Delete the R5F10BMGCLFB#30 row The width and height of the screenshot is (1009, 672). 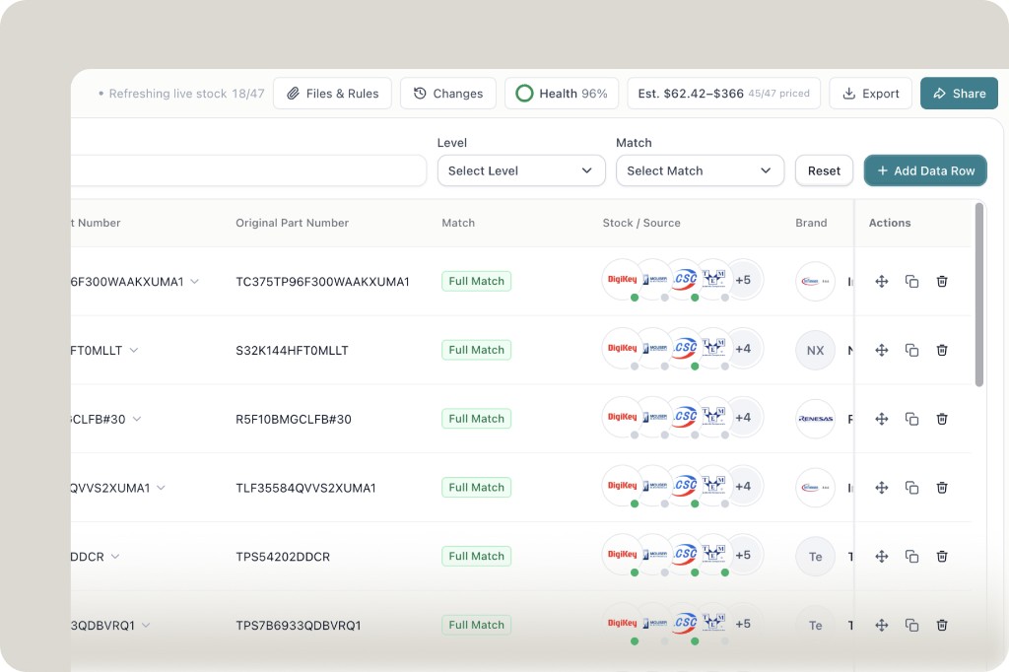click(942, 419)
